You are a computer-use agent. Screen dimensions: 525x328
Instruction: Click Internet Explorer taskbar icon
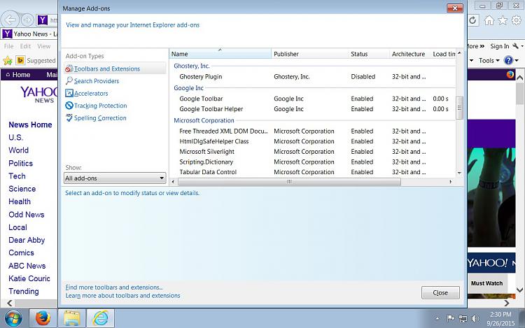[x=100, y=318]
